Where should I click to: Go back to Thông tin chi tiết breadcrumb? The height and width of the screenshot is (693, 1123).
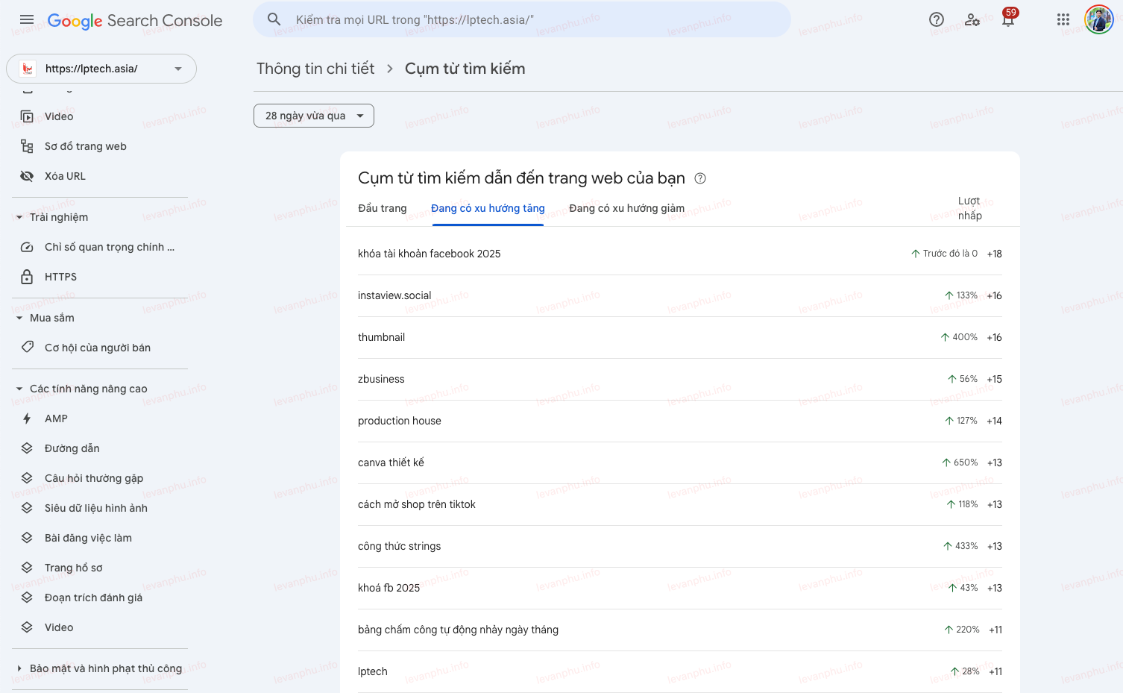coord(315,69)
